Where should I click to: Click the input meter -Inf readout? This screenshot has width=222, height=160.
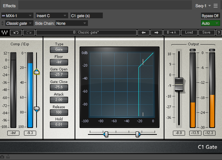[x=13, y=133]
